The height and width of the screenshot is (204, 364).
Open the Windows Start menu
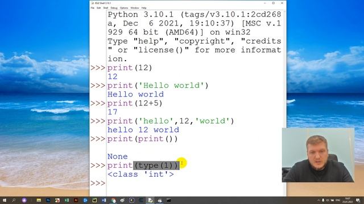click(5, 200)
